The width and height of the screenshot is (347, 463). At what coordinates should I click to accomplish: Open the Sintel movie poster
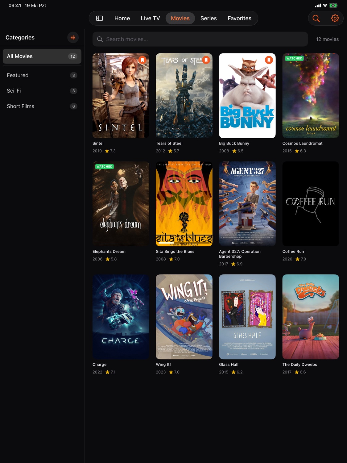[121, 96]
